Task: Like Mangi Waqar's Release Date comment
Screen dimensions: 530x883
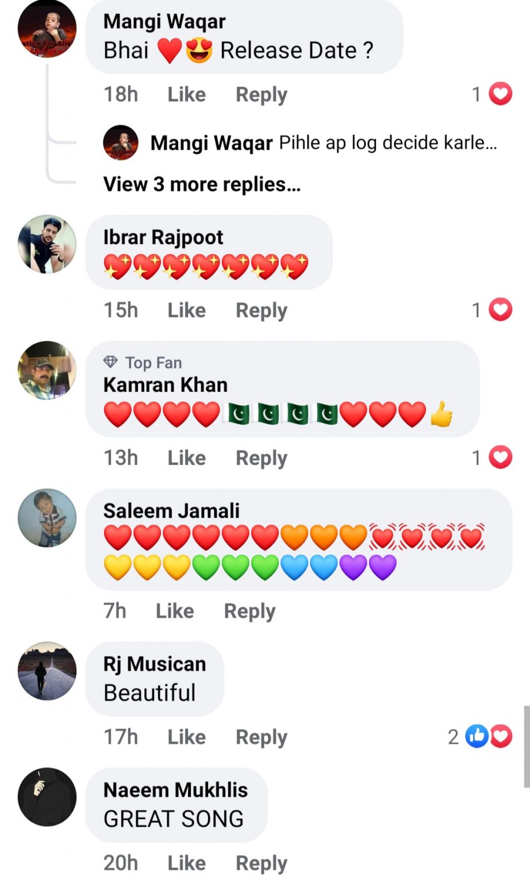Action: point(186,94)
